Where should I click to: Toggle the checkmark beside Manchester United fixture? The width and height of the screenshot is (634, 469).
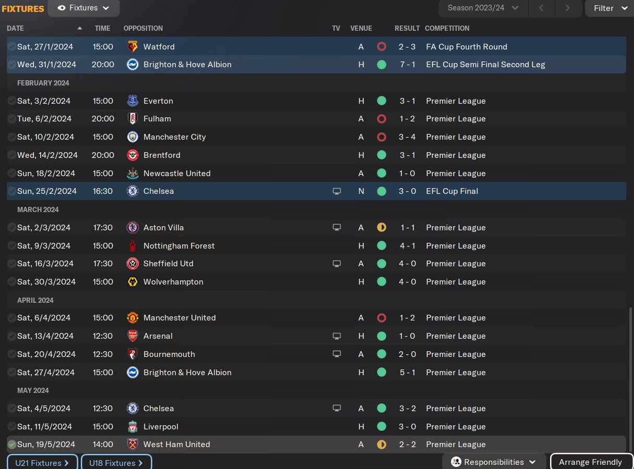pyautogui.click(x=11, y=318)
